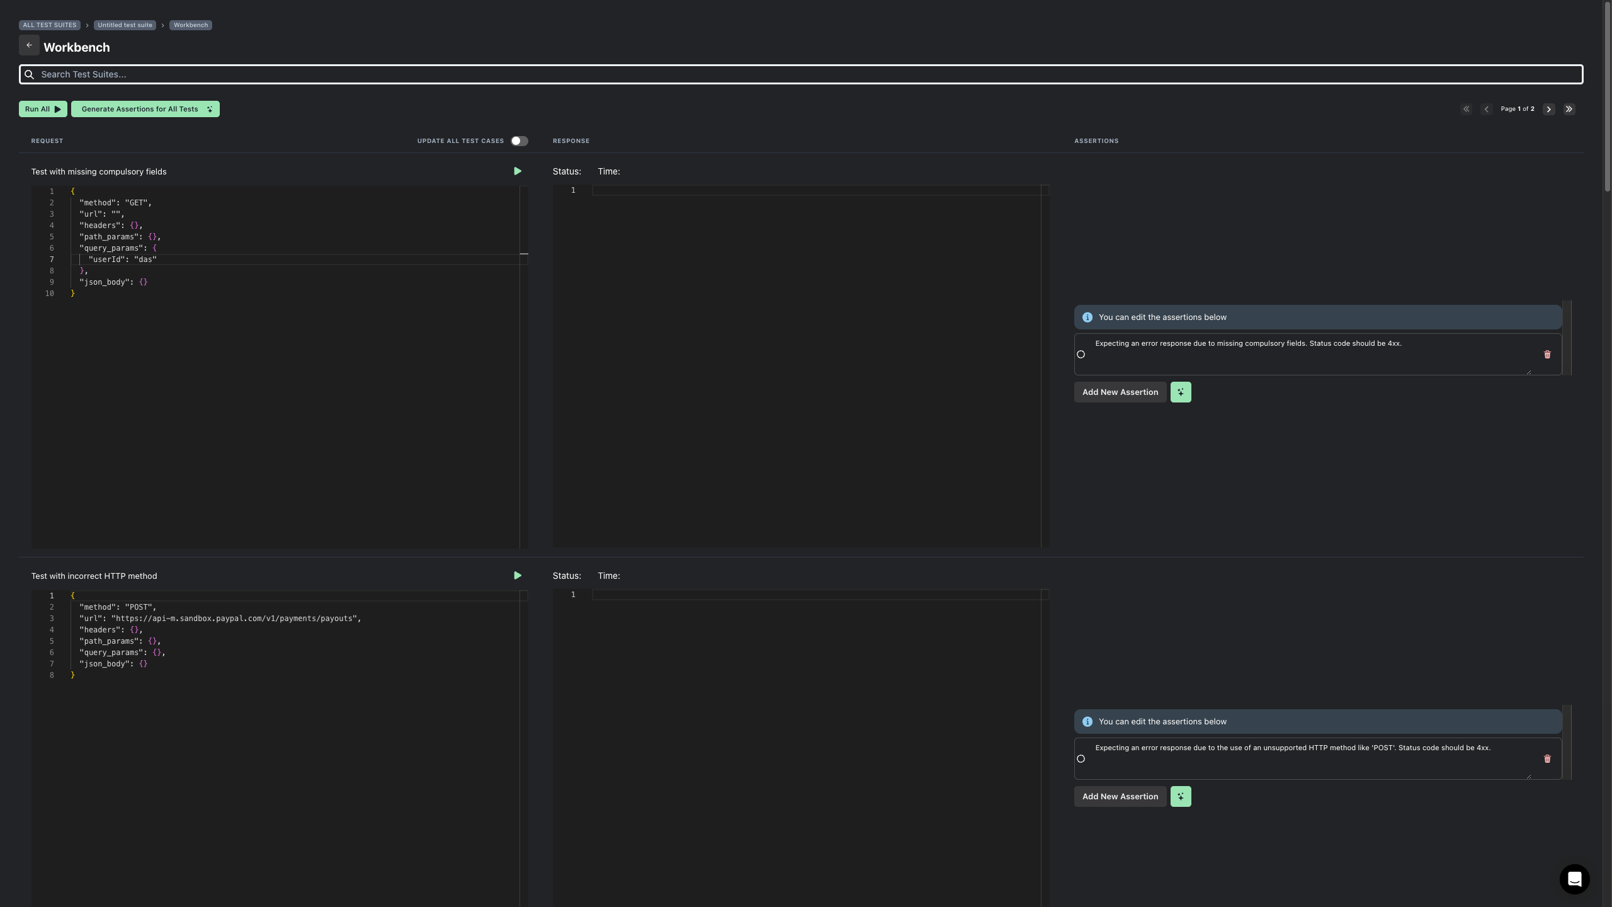1612x907 pixels.
Task: Click the Run All button
Action: (x=43, y=110)
